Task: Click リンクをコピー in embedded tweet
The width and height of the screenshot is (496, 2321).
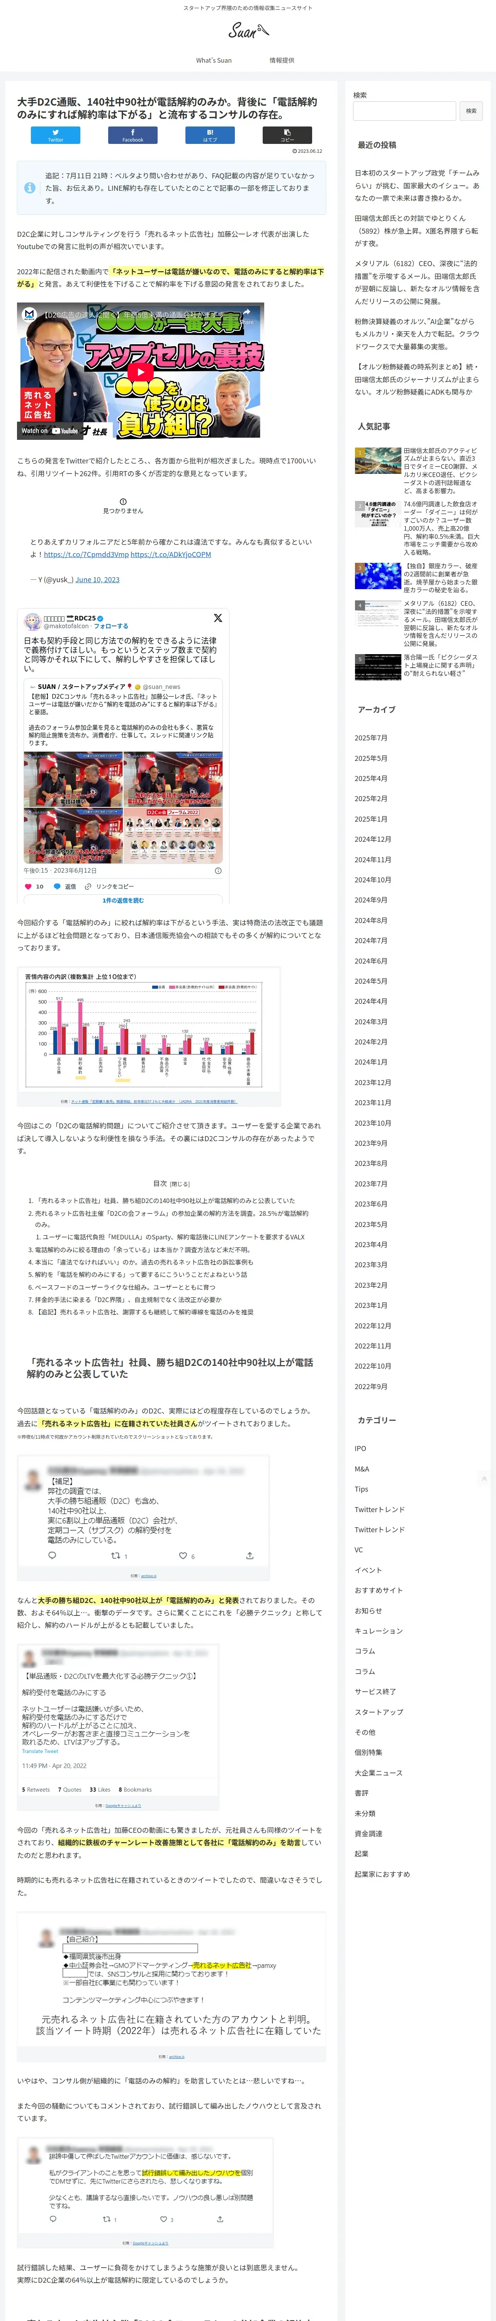Action: click(109, 887)
